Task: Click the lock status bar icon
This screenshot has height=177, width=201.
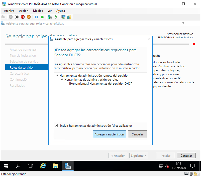Action: coord(195,174)
